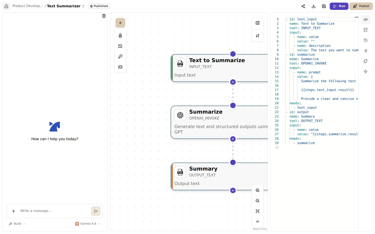Click the download icon in the top bar

pyautogui.click(x=314, y=6)
